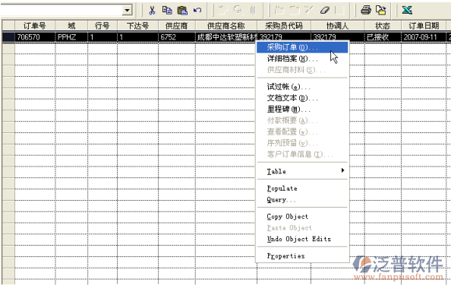Image resolution: width=451 pixels, height=289 pixels.
Task: Click the 订单号 column header
Action: click(34, 26)
